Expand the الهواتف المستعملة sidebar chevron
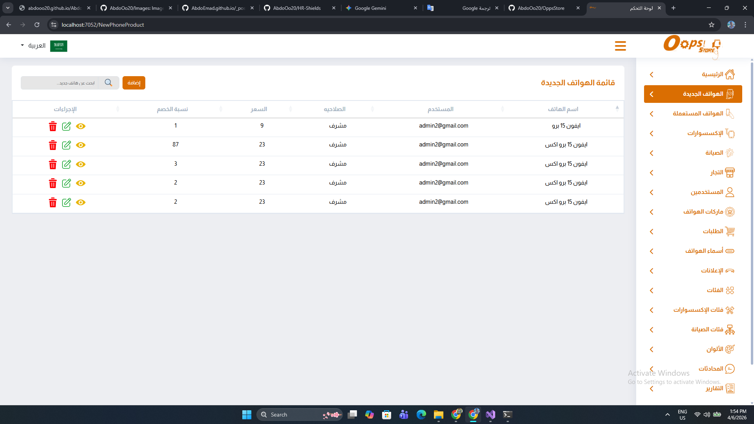 coord(652,114)
